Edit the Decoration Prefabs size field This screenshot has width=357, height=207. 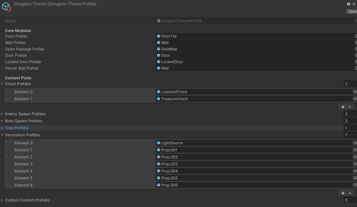pos(350,135)
